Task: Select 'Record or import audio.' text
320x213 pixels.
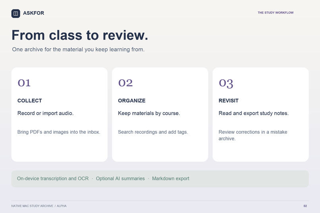Action: tap(46, 113)
